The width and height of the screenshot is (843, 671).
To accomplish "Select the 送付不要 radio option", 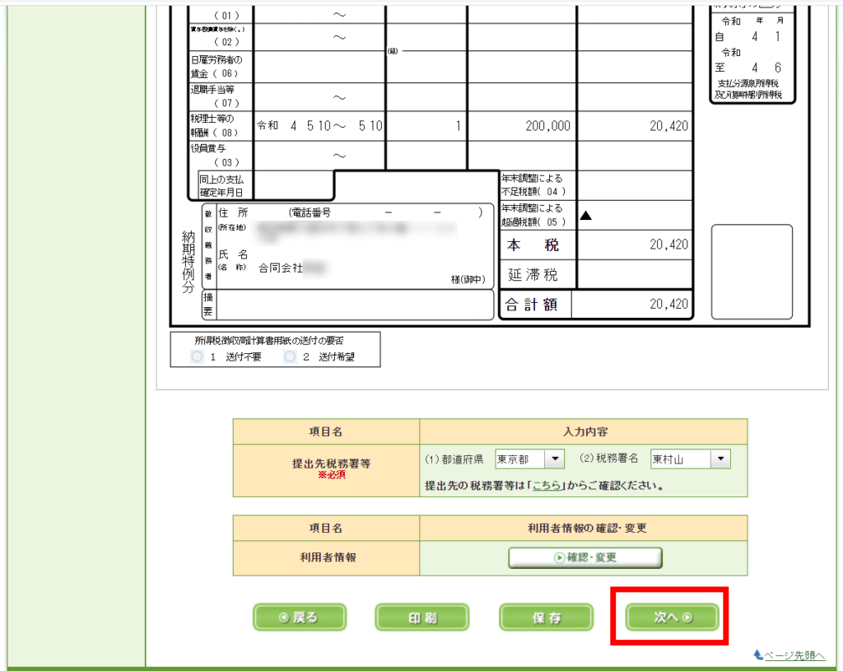I will 196,357.
